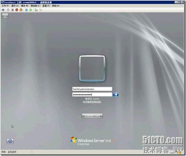
Task: Open the 查看 menu
Action: [46, 6]
